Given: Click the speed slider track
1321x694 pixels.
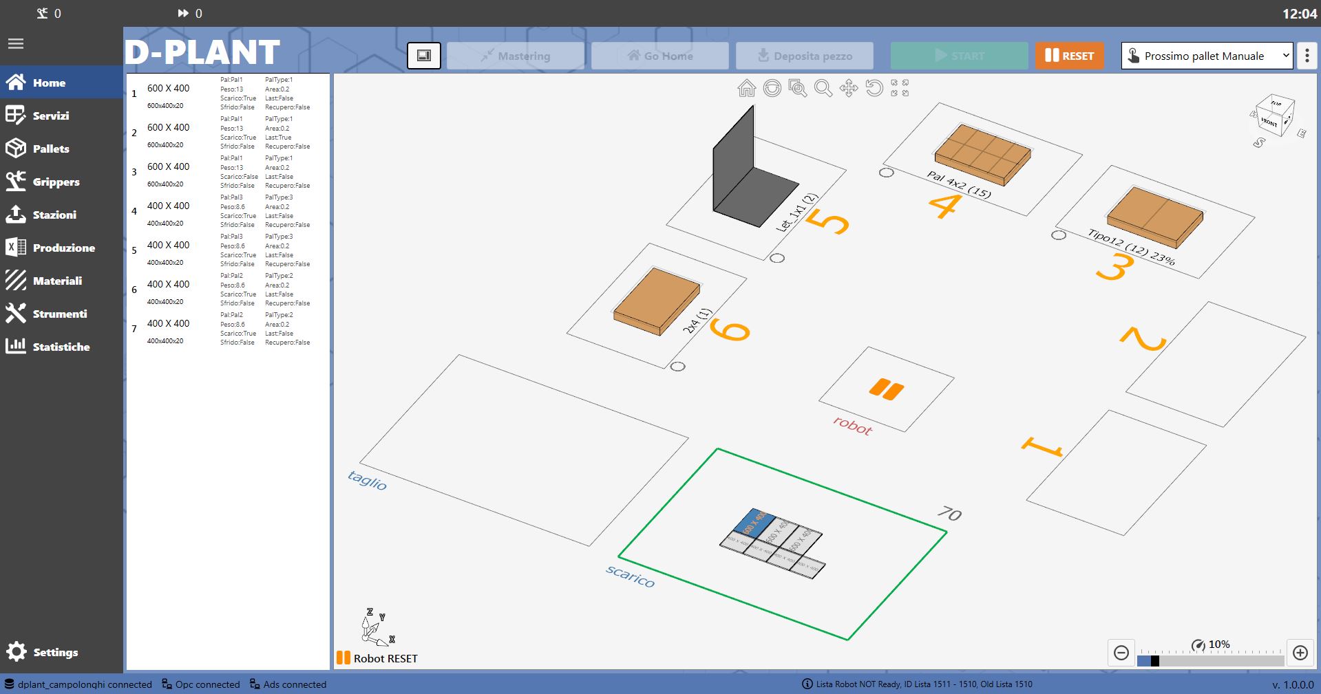Looking at the screenshot, I should pos(1210,661).
